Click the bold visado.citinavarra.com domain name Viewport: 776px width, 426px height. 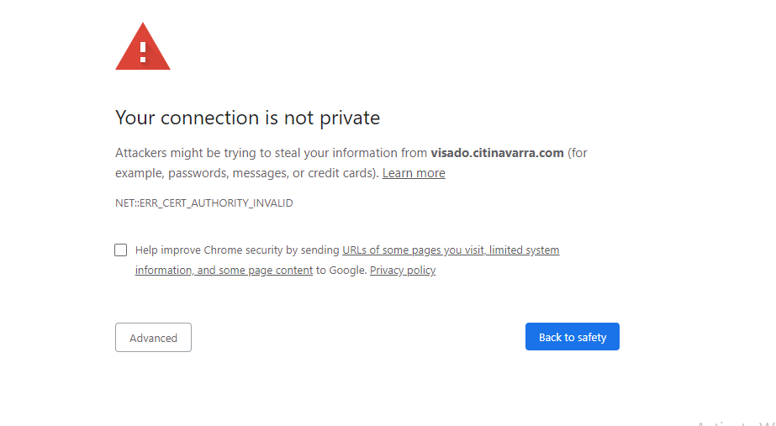497,153
